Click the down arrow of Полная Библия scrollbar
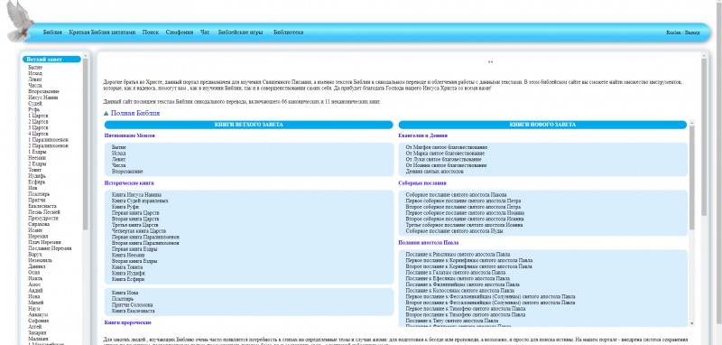 [691, 324]
